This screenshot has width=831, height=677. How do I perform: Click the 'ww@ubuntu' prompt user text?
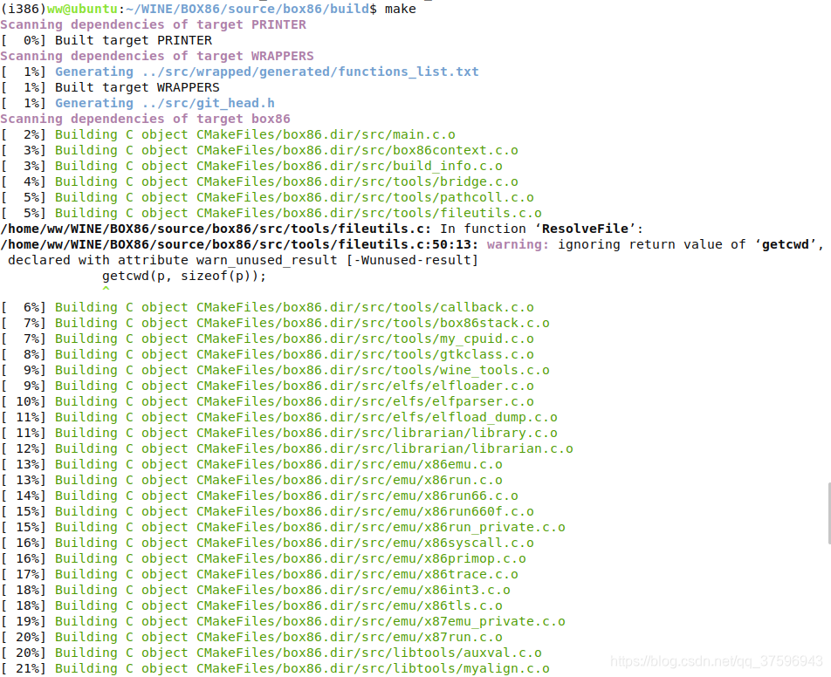(x=82, y=9)
